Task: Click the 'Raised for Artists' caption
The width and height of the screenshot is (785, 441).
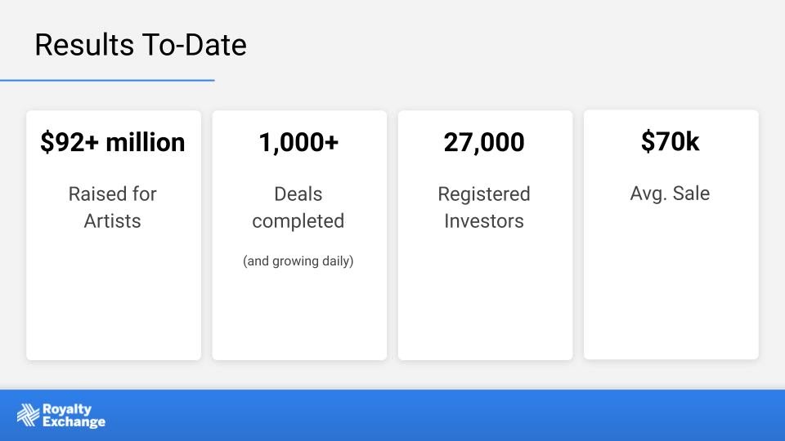Action: click(x=113, y=207)
